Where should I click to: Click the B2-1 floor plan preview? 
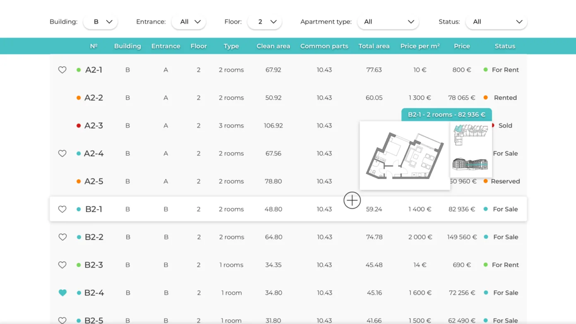click(405, 156)
